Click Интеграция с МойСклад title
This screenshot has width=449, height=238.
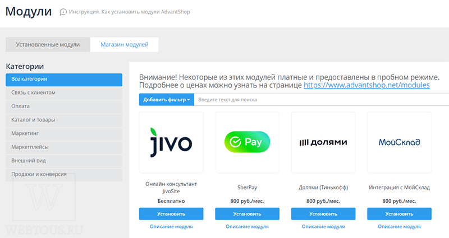pyautogui.click(x=399, y=188)
